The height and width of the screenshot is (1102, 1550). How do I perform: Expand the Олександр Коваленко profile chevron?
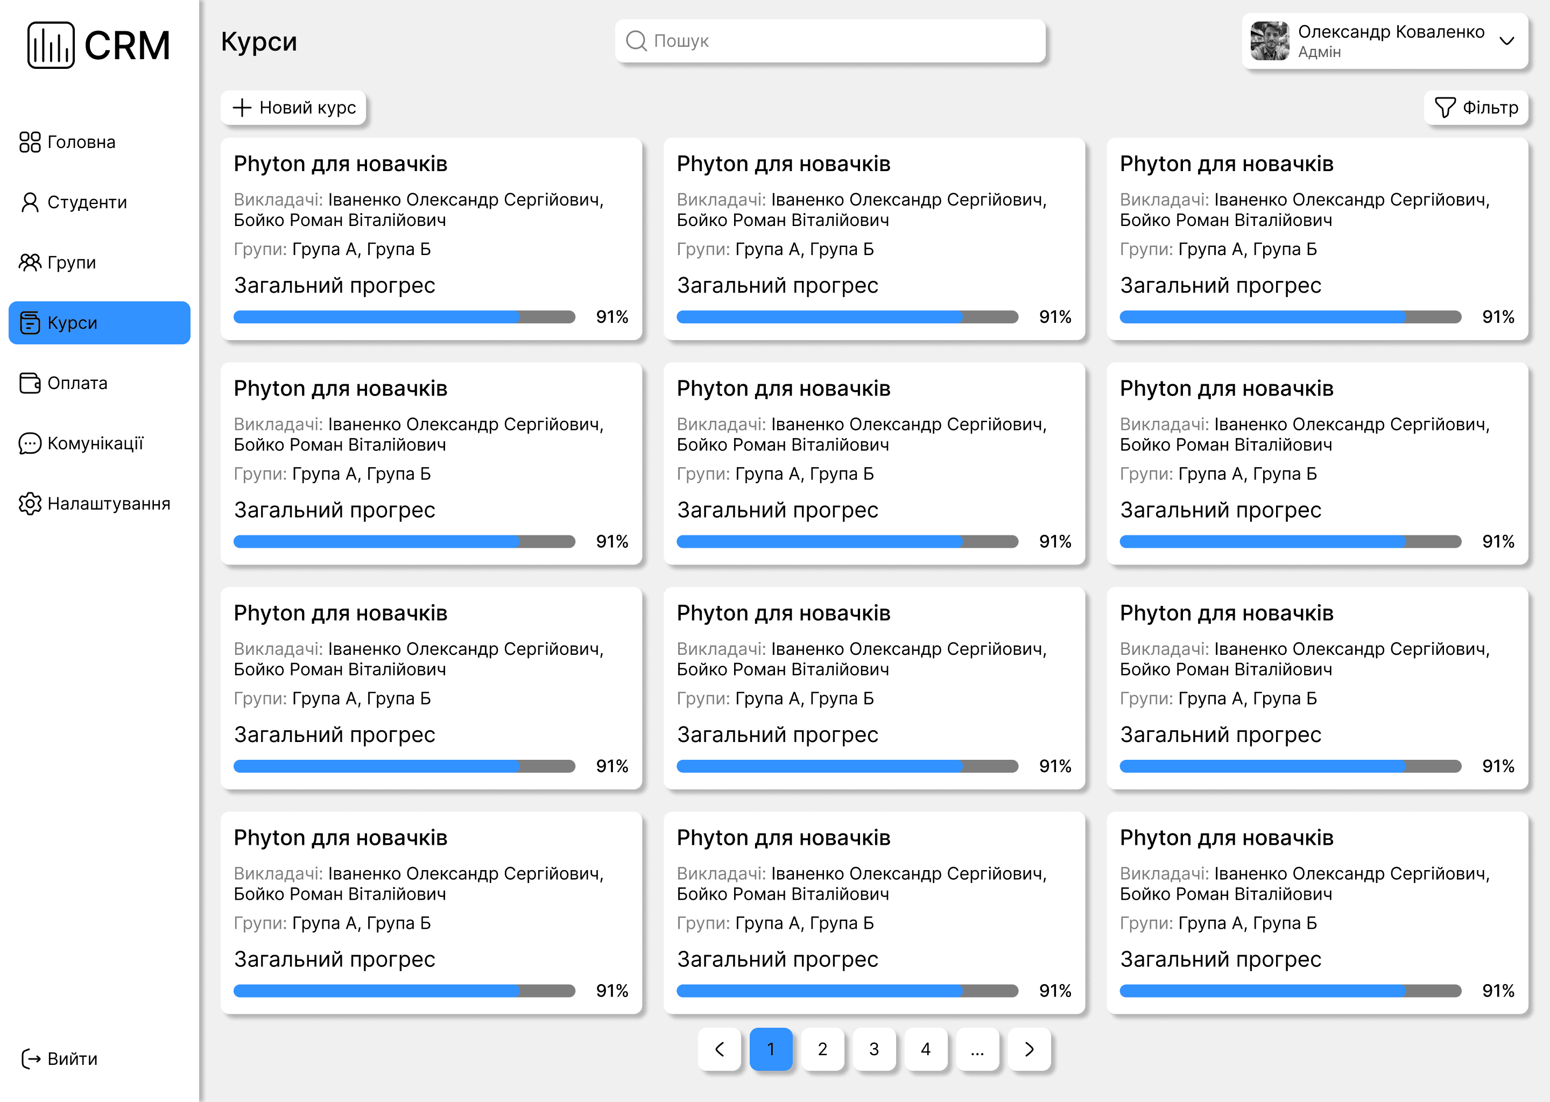tap(1506, 41)
